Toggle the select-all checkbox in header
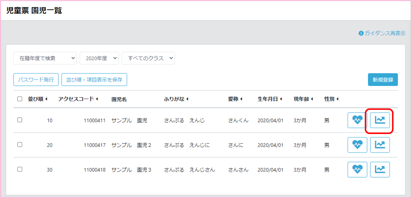The image size is (412, 198). (x=20, y=99)
